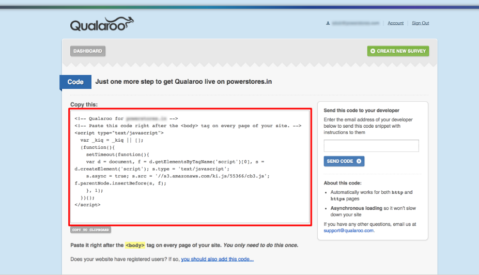The image size is (479, 275).
Task: Click the user profile icon beside the email
Action: (x=328, y=23)
